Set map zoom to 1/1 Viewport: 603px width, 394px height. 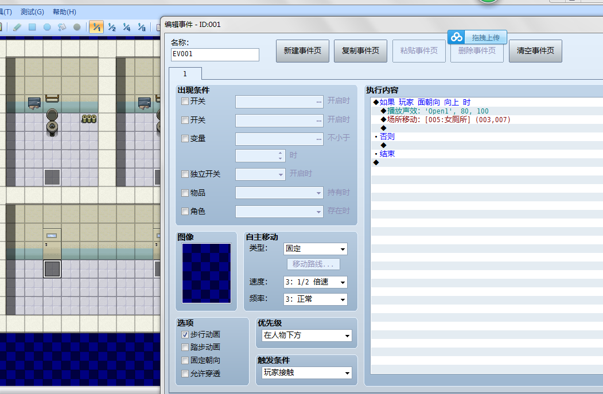[96, 28]
